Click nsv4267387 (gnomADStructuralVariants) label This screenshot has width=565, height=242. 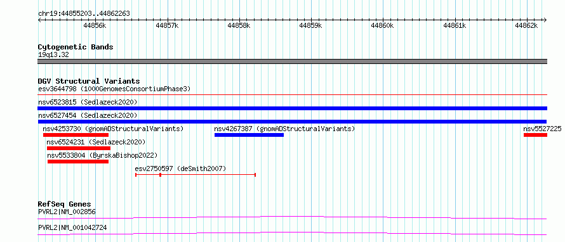[284, 129]
